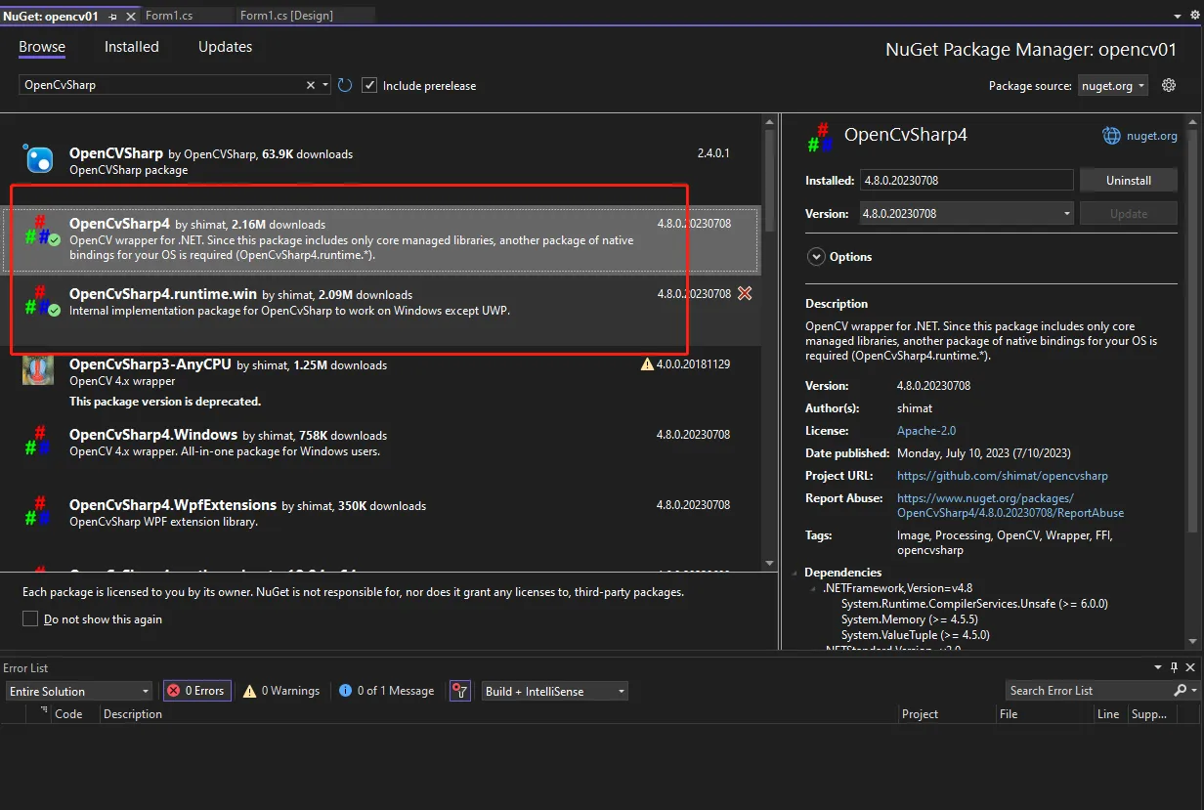Sort error list by File column

pos(1009,714)
